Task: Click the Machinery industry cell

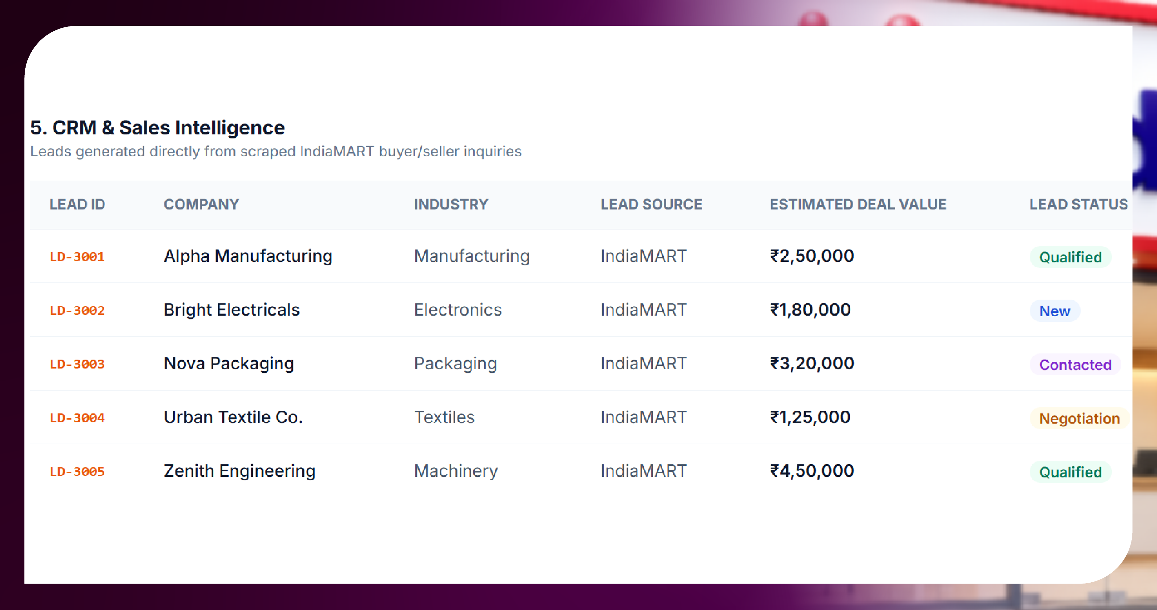Action: [x=456, y=471]
